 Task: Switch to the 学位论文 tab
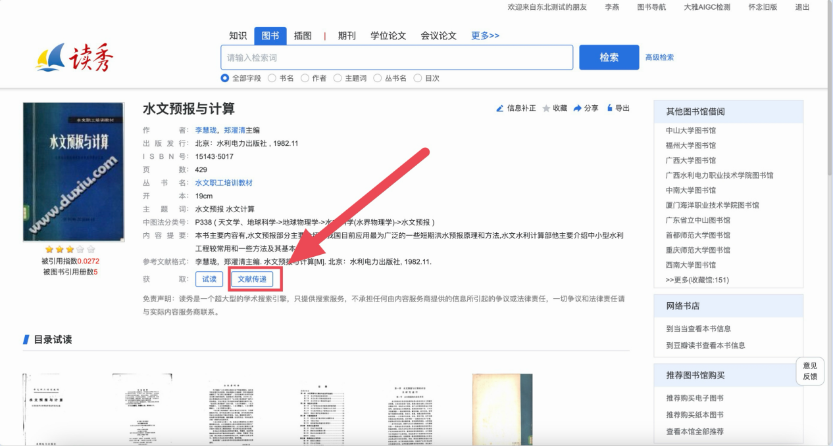click(x=388, y=35)
